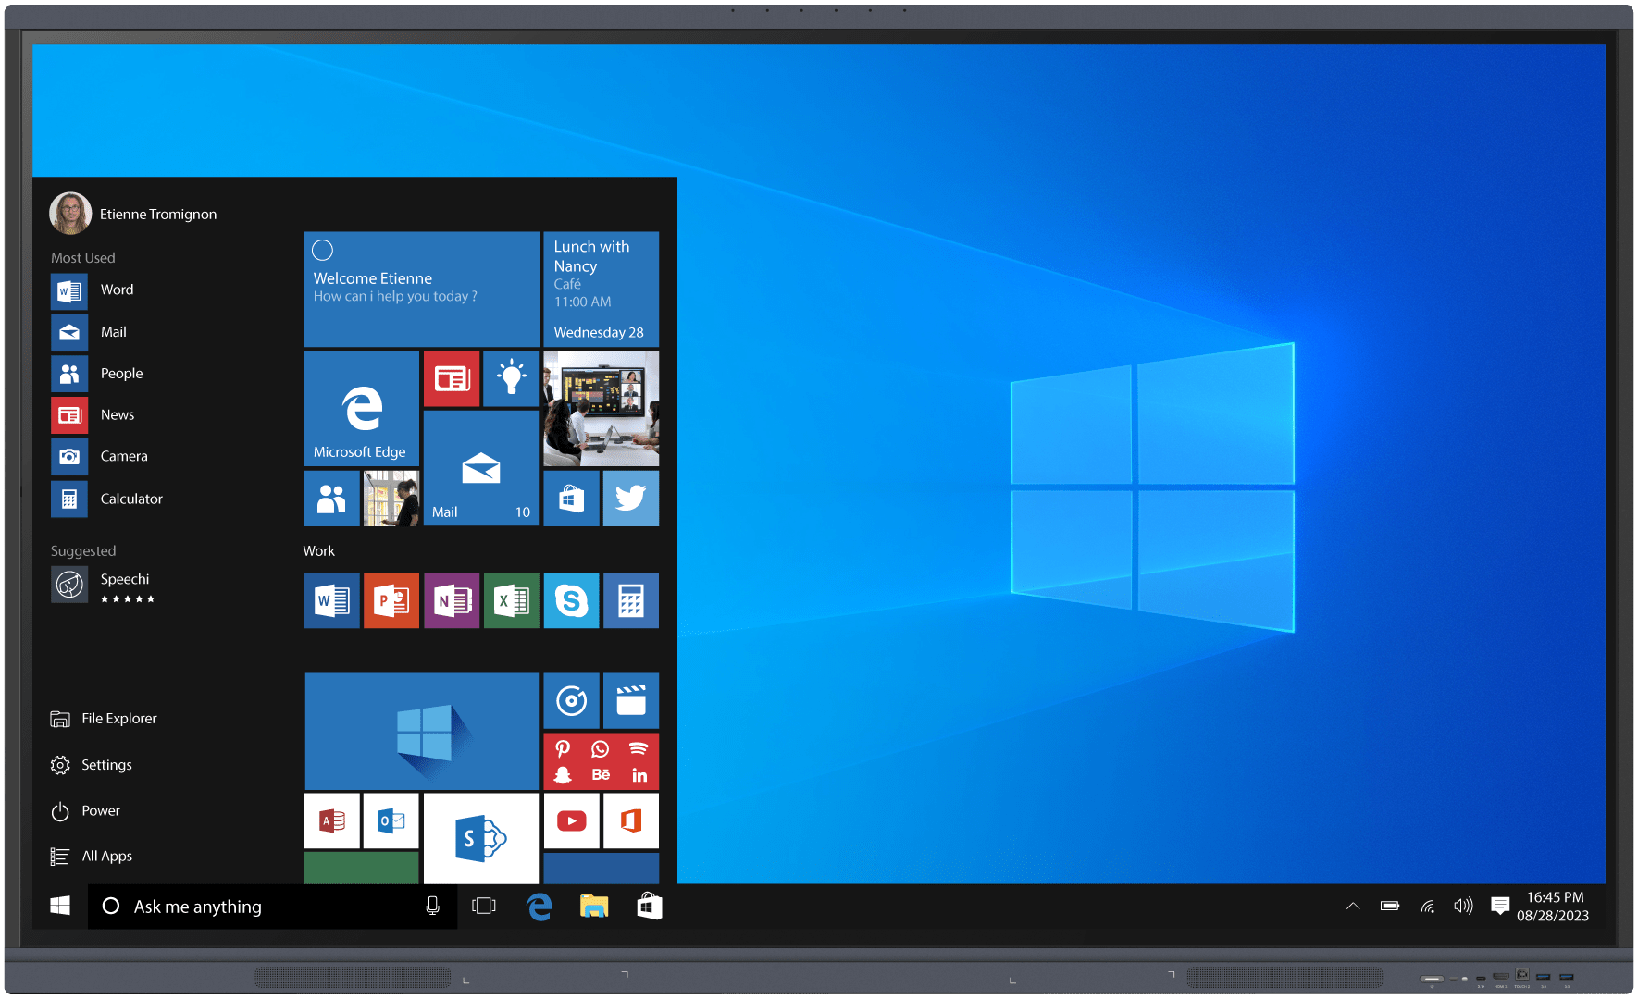Open the large Windows logo tile
The width and height of the screenshot is (1638, 999).
[421, 731]
